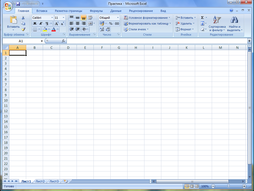Select row header 10
The image size is (254, 191).
6,100
